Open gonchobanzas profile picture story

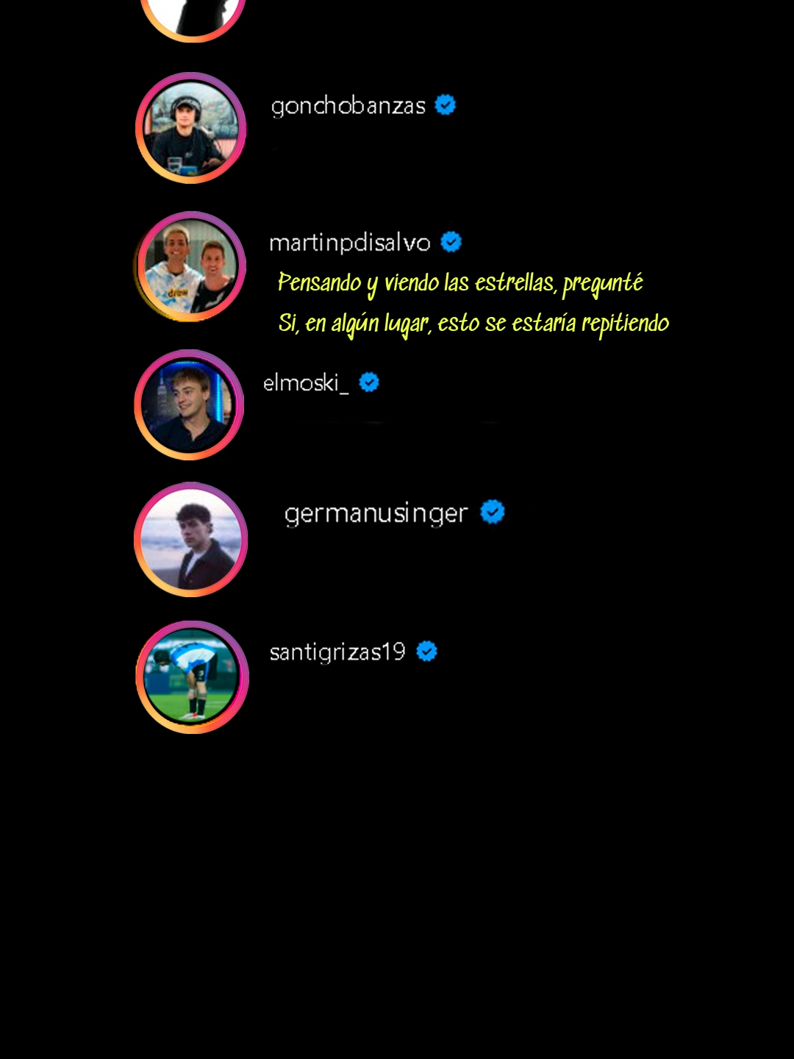tap(190, 128)
